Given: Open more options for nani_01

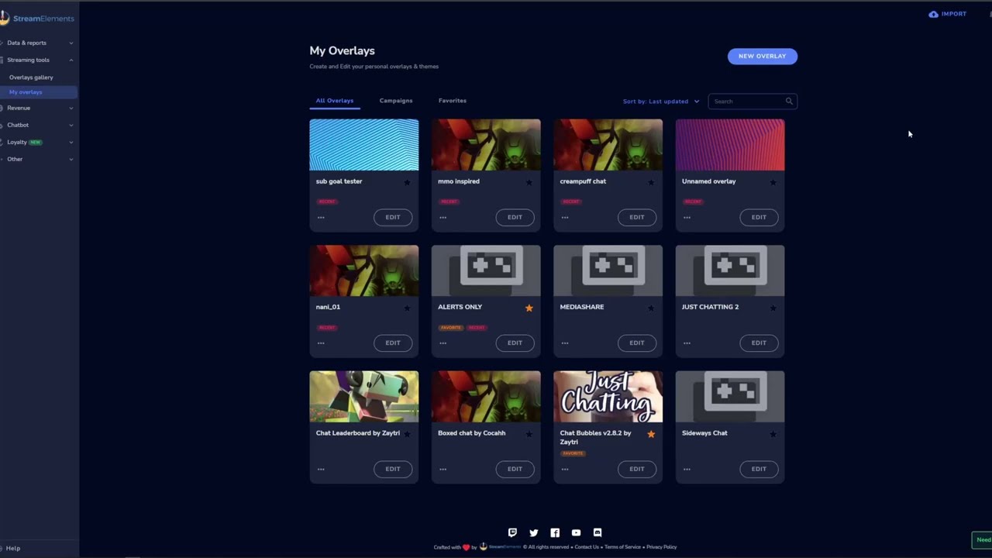Looking at the screenshot, I should (x=321, y=343).
